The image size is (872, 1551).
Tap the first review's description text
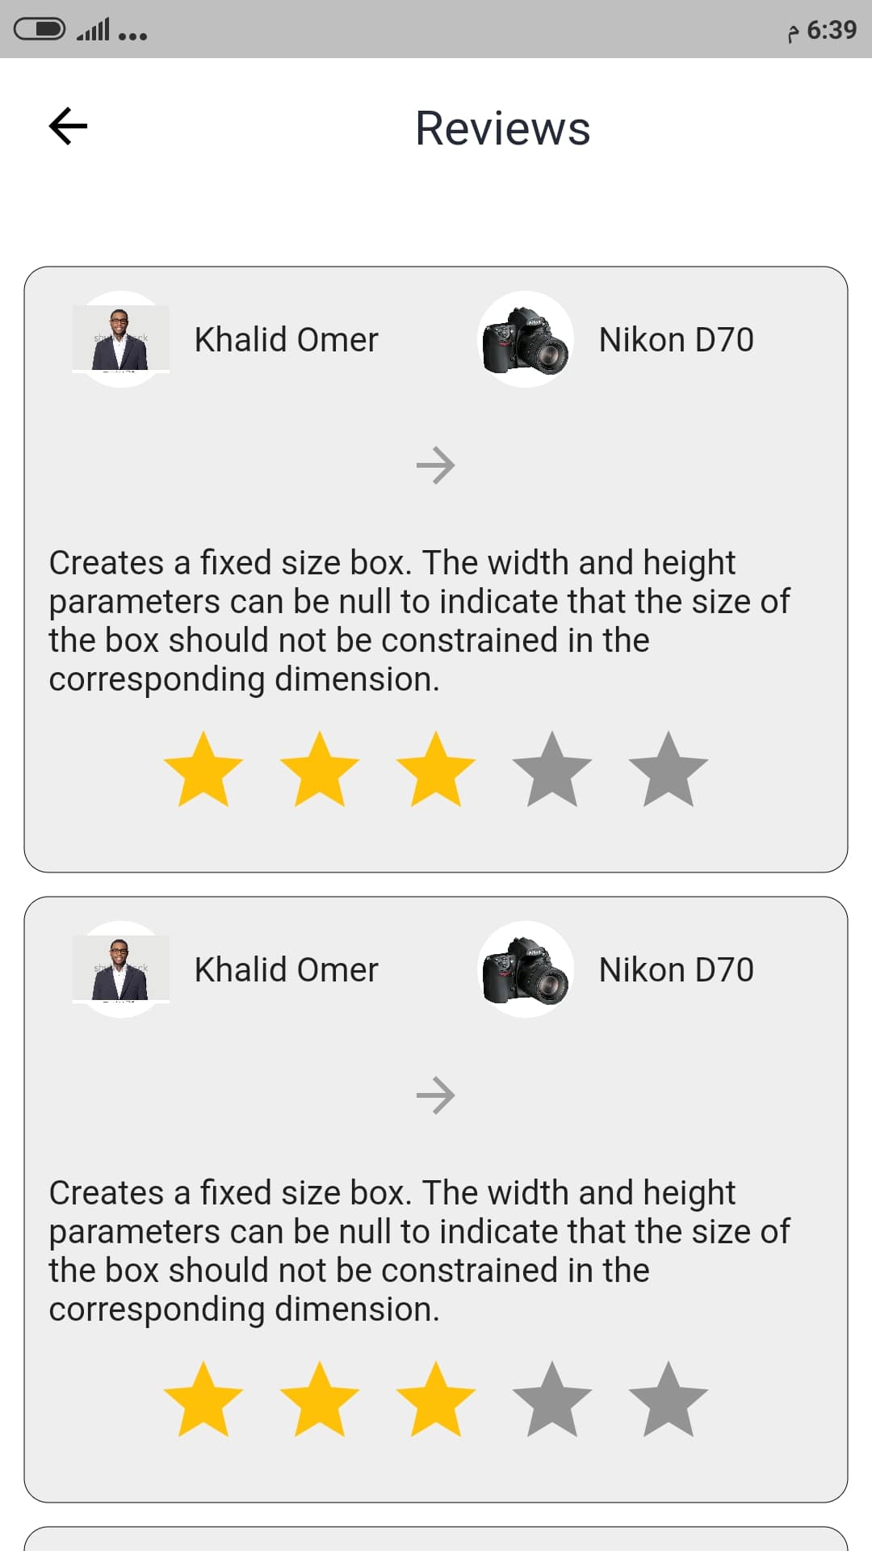click(420, 620)
